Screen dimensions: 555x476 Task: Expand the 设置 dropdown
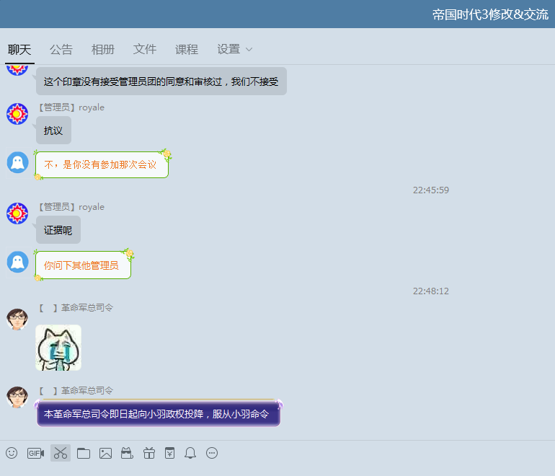[x=234, y=50]
